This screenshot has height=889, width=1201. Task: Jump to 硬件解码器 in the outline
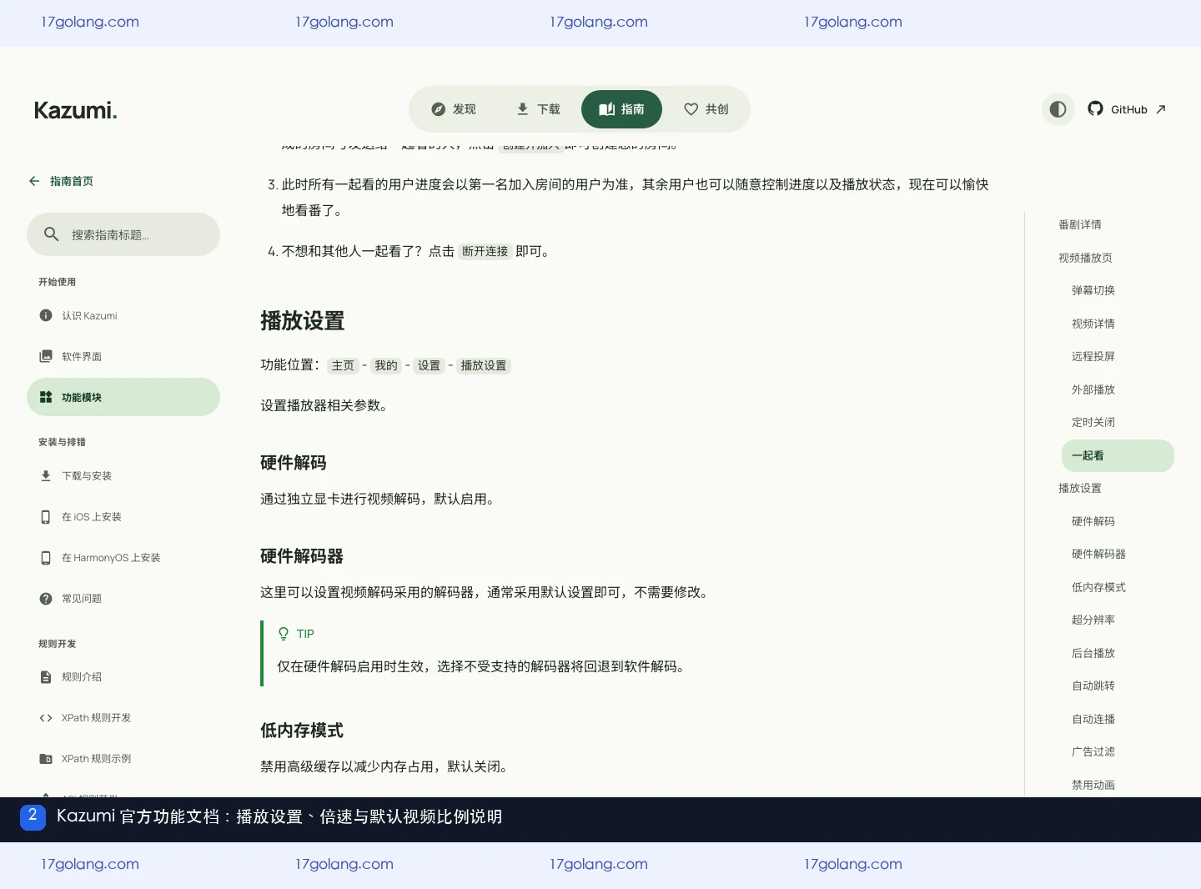coord(1098,554)
